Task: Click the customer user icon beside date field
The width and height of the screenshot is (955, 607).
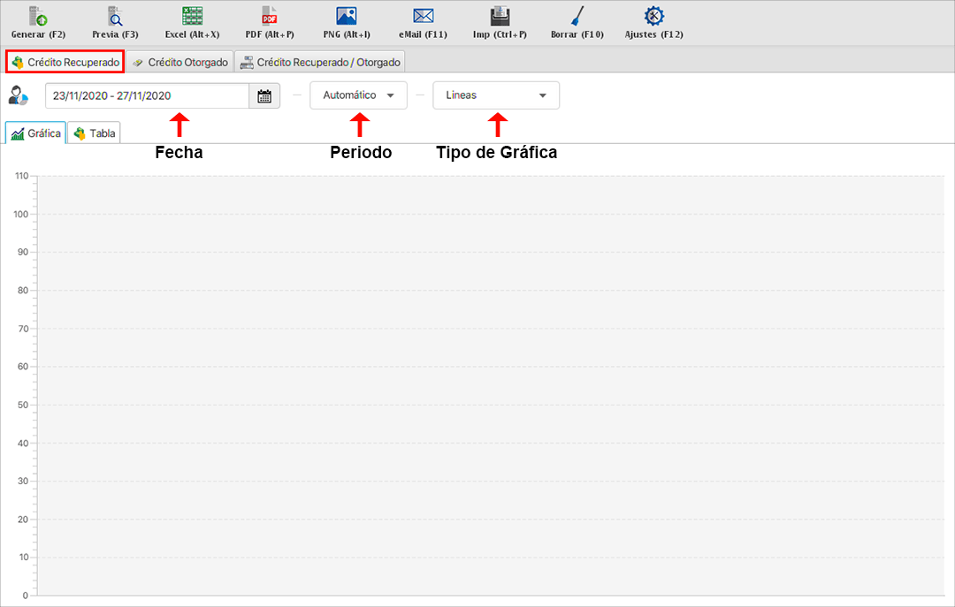Action: (19, 95)
